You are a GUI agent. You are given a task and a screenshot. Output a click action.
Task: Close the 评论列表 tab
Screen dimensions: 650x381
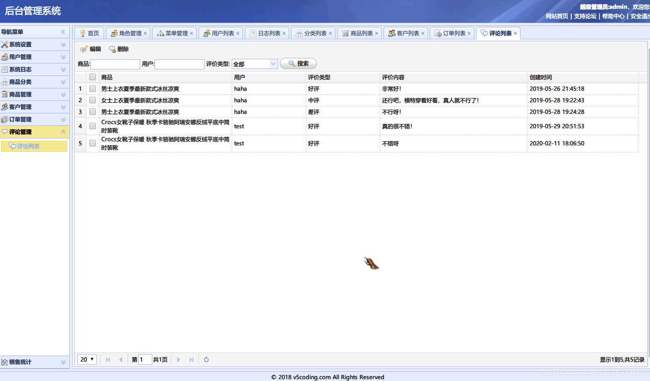point(515,33)
